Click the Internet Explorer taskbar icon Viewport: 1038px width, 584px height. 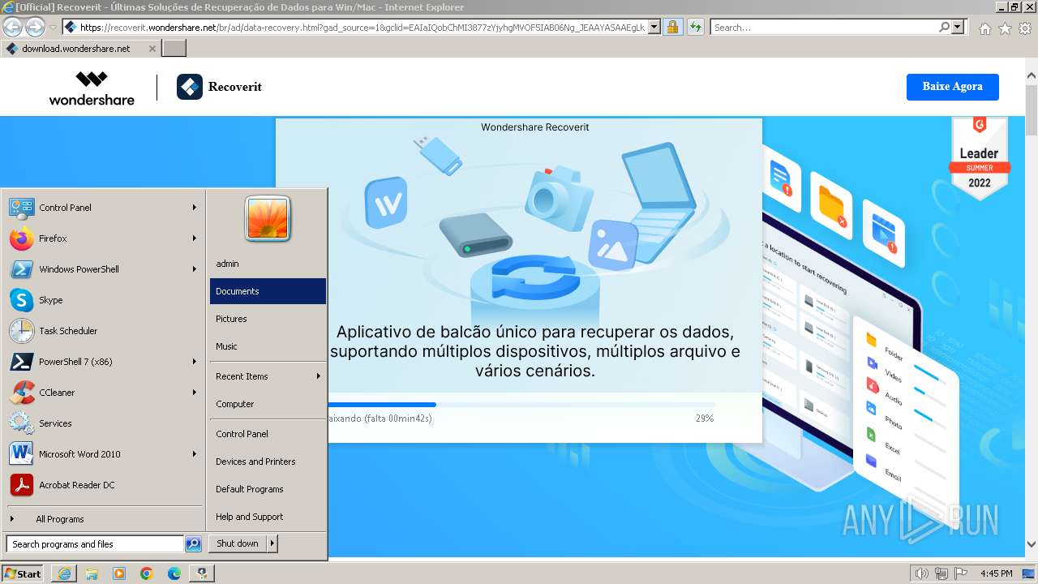(x=64, y=573)
